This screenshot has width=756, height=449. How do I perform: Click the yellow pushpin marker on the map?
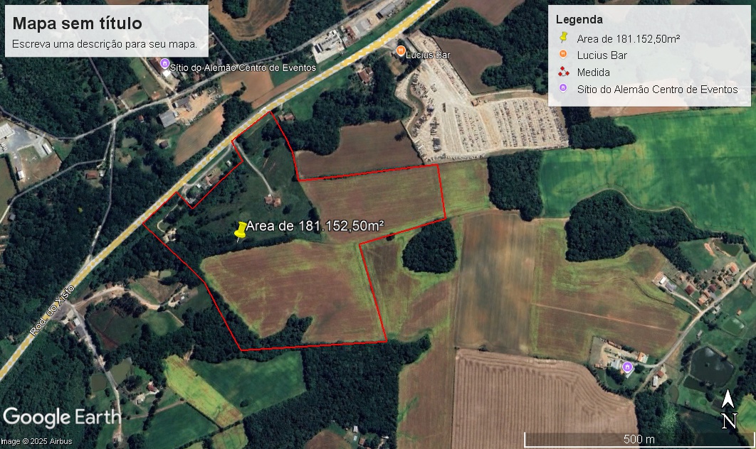pyautogui.click(x=240, y=231)
